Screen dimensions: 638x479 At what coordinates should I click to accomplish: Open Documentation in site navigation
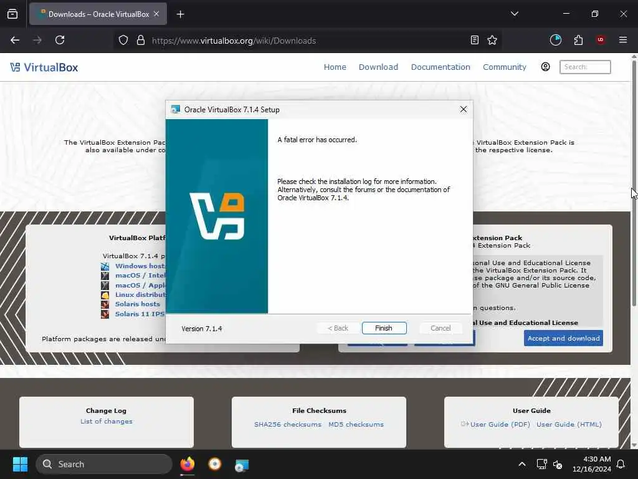click(x=440, y=67)
